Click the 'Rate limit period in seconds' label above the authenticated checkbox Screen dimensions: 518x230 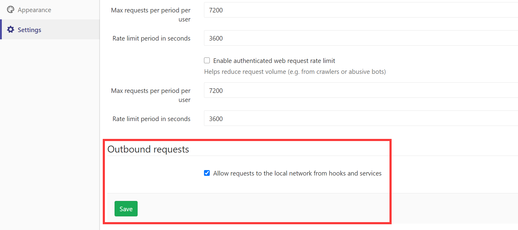point(152,38)
